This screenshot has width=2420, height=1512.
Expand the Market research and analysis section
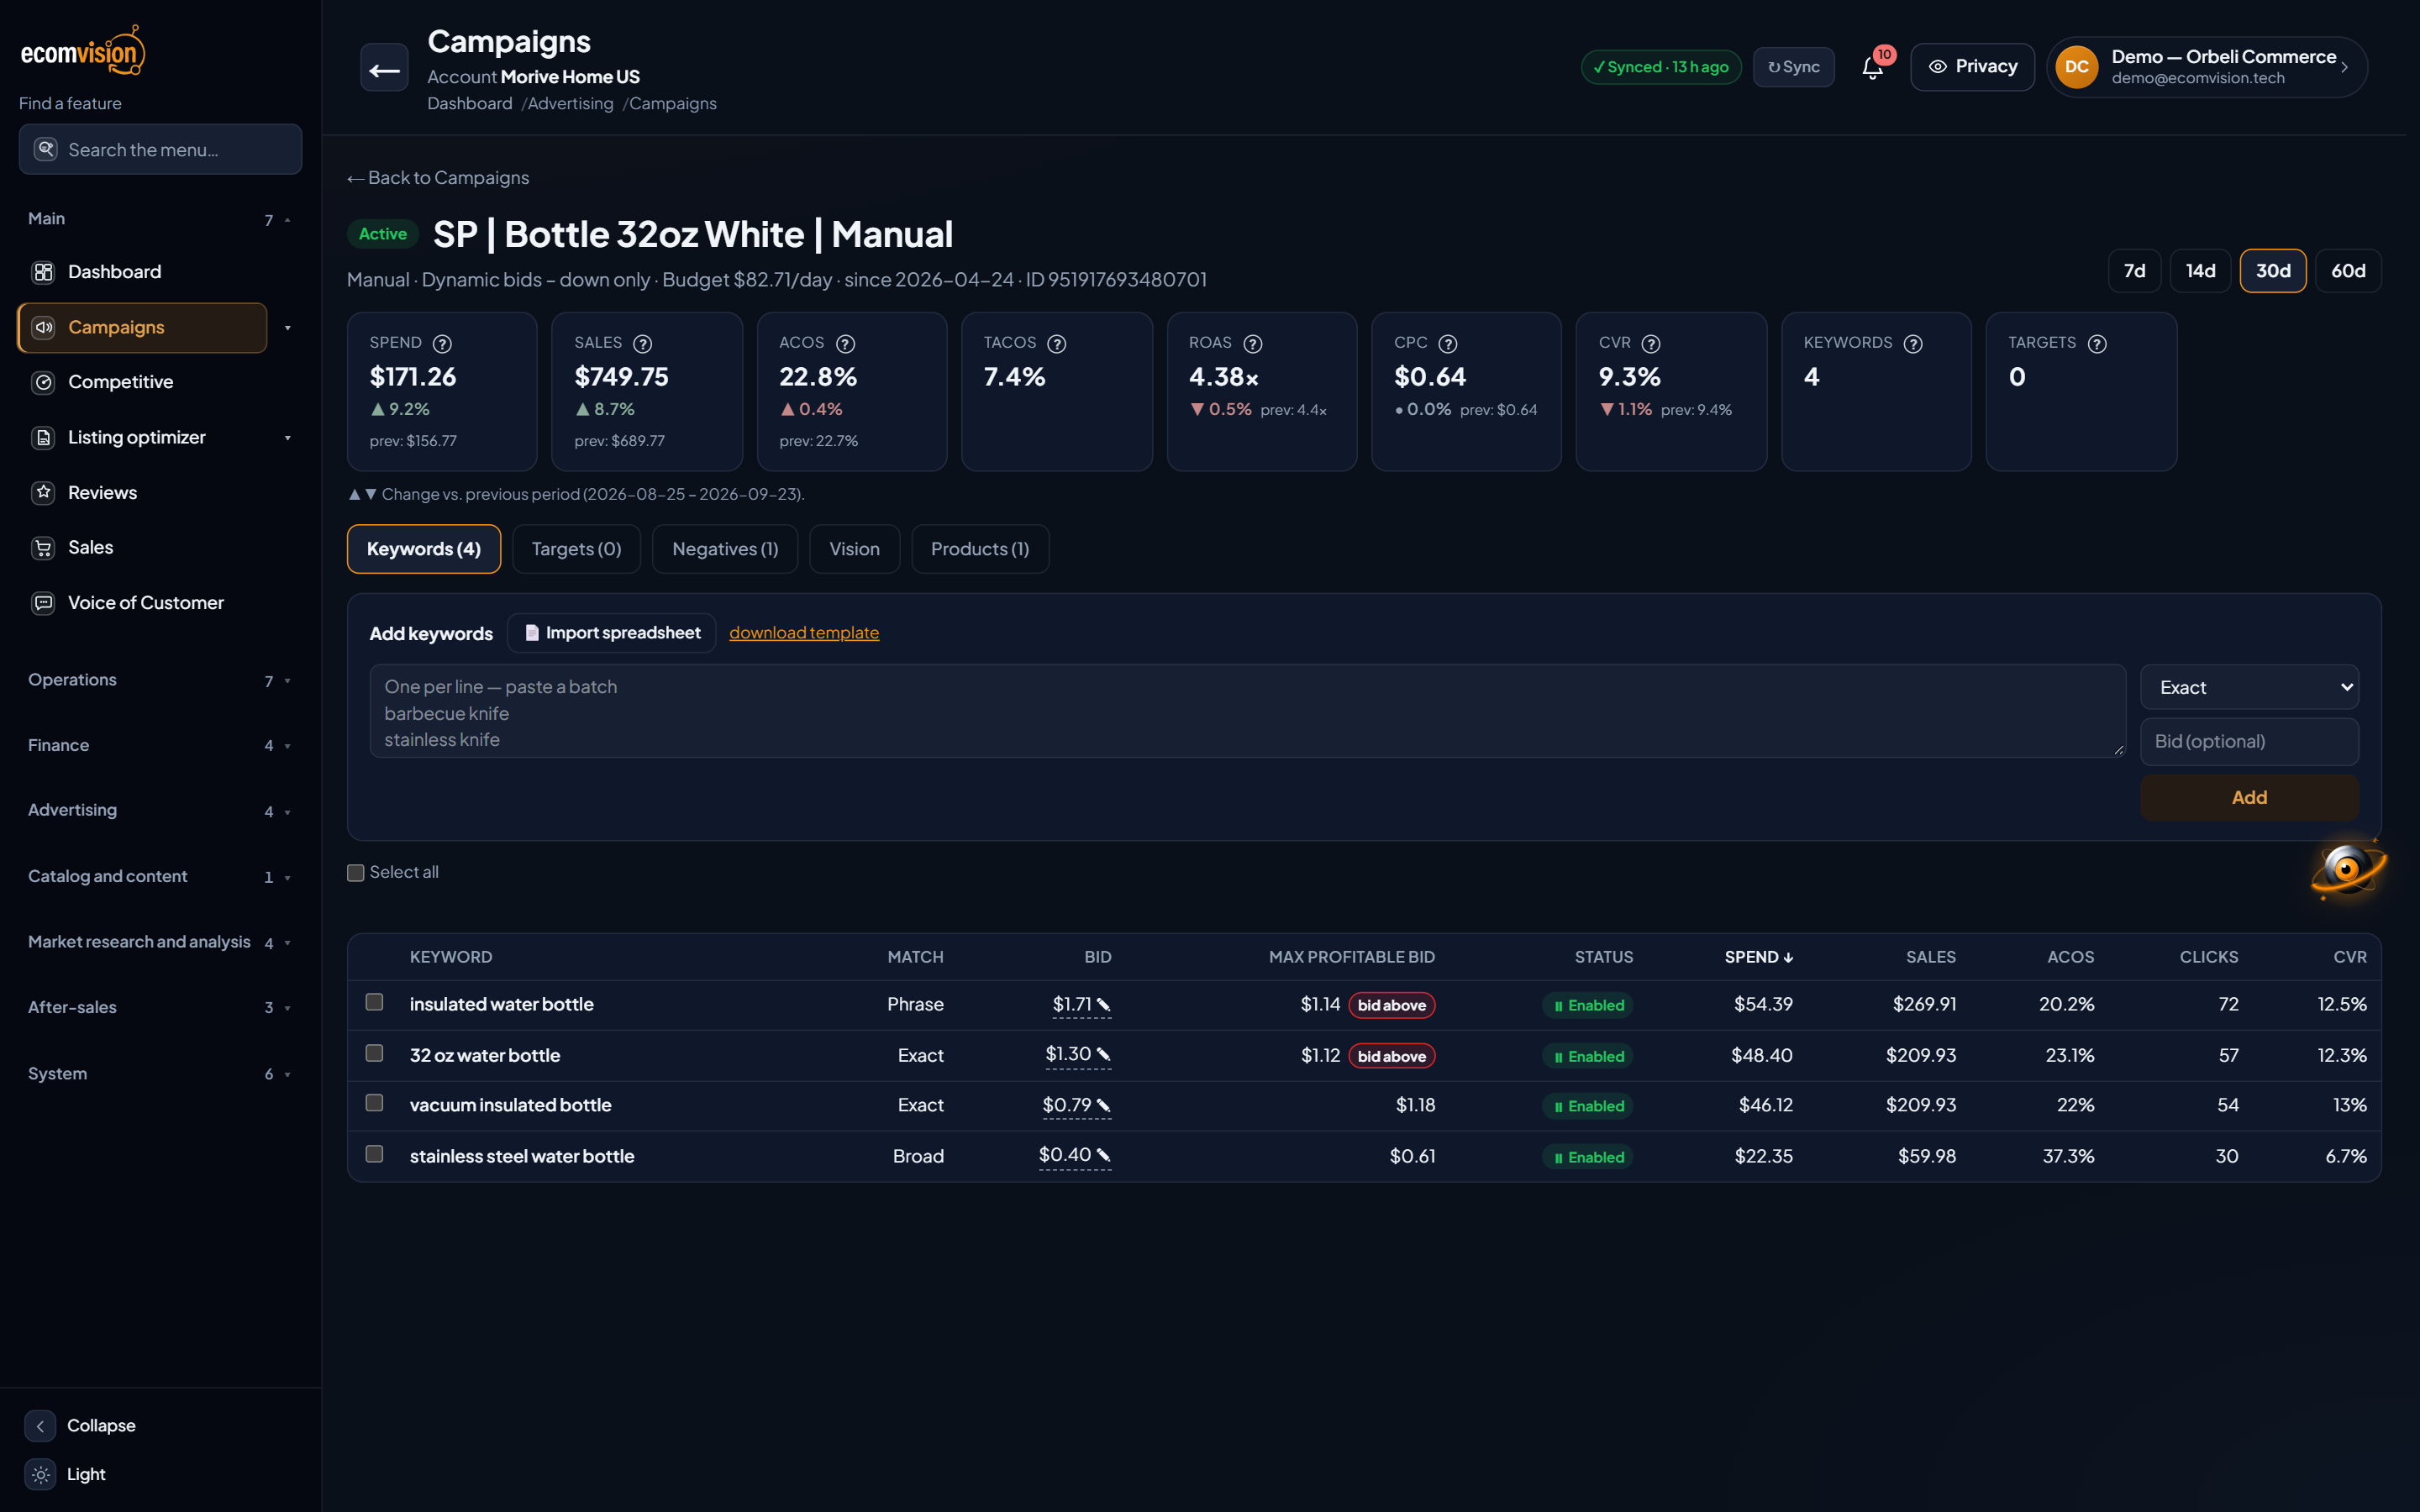pyautogui.click(x=160, y=942)
